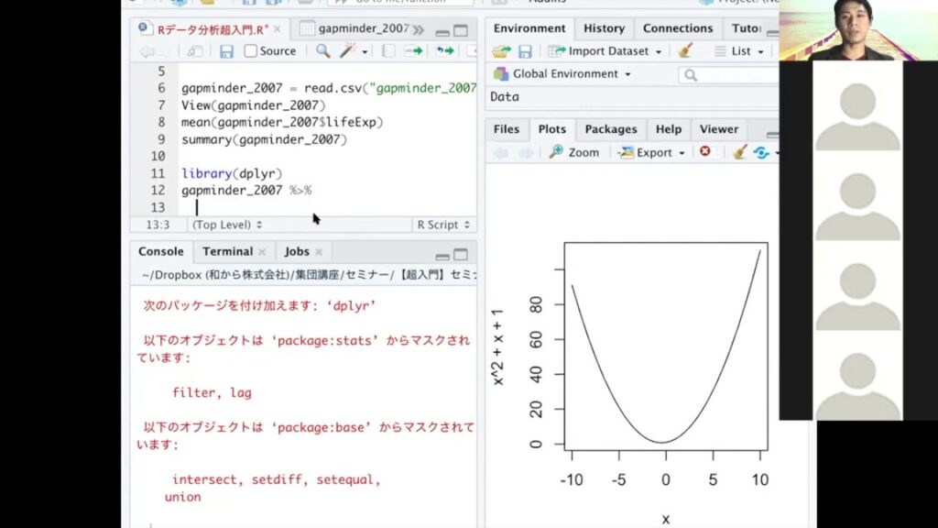Open the Global Environment dropdown

click(562, 73)
